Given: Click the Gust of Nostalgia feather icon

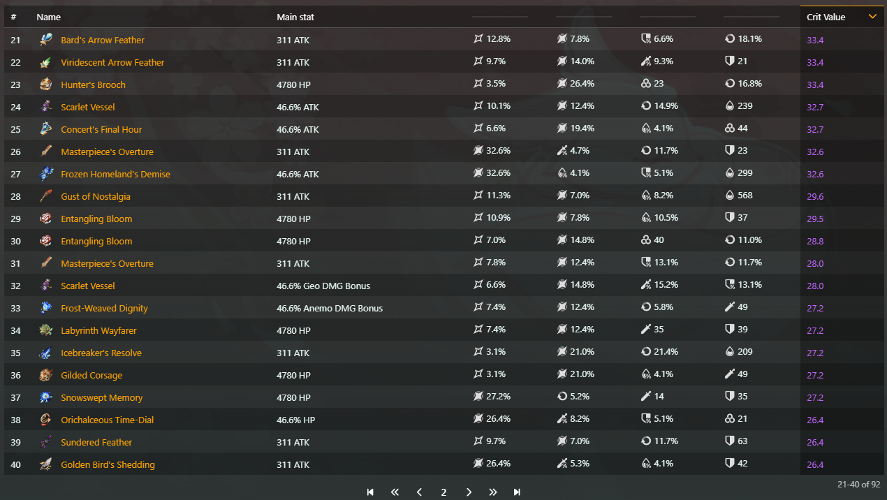Looking at the screenshot, I should pos(46,196).
